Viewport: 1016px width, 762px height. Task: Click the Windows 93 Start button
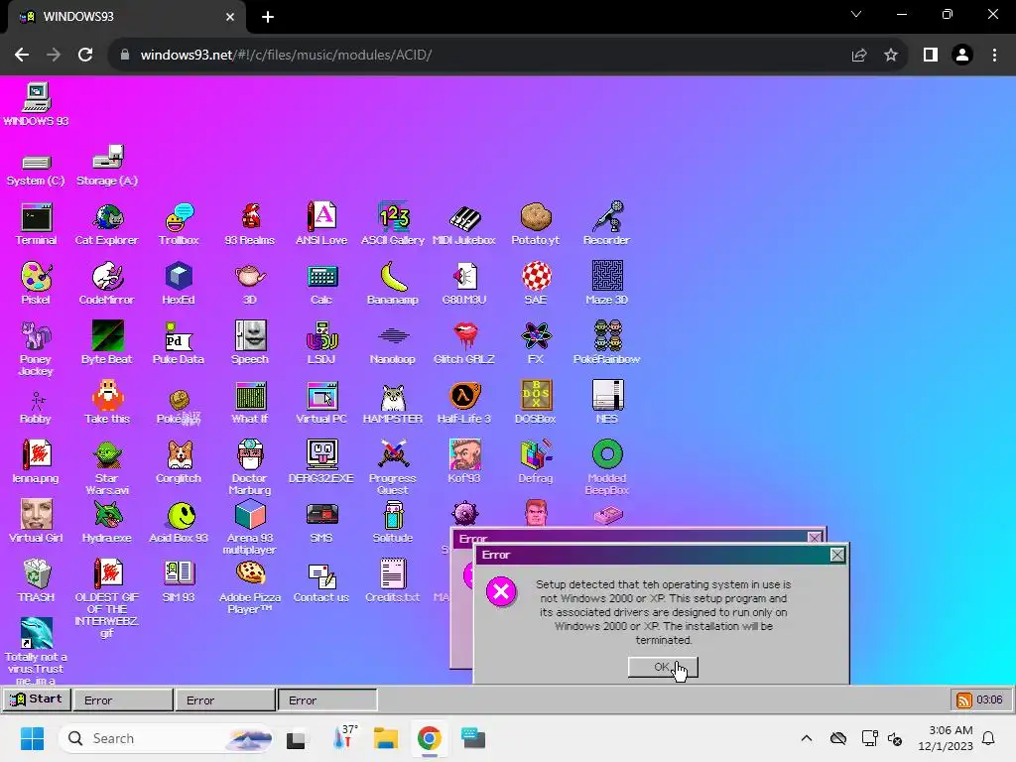click(x=38, y=699)
